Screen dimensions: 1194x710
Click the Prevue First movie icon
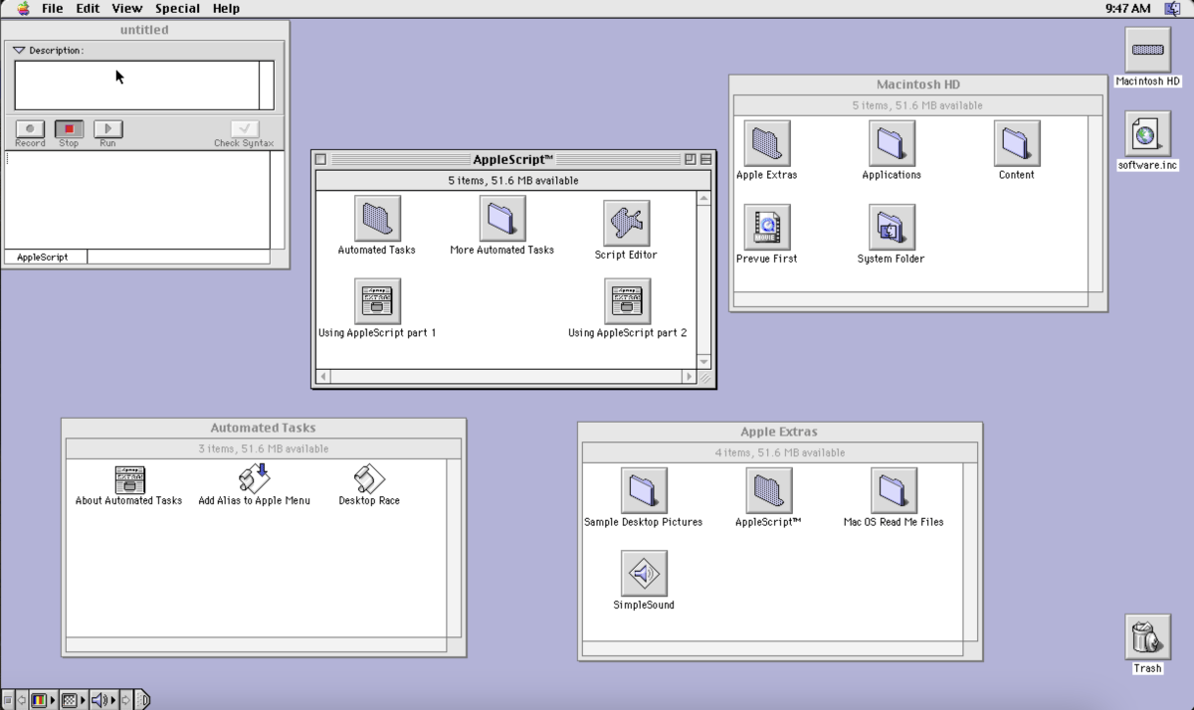pos(766,228)
